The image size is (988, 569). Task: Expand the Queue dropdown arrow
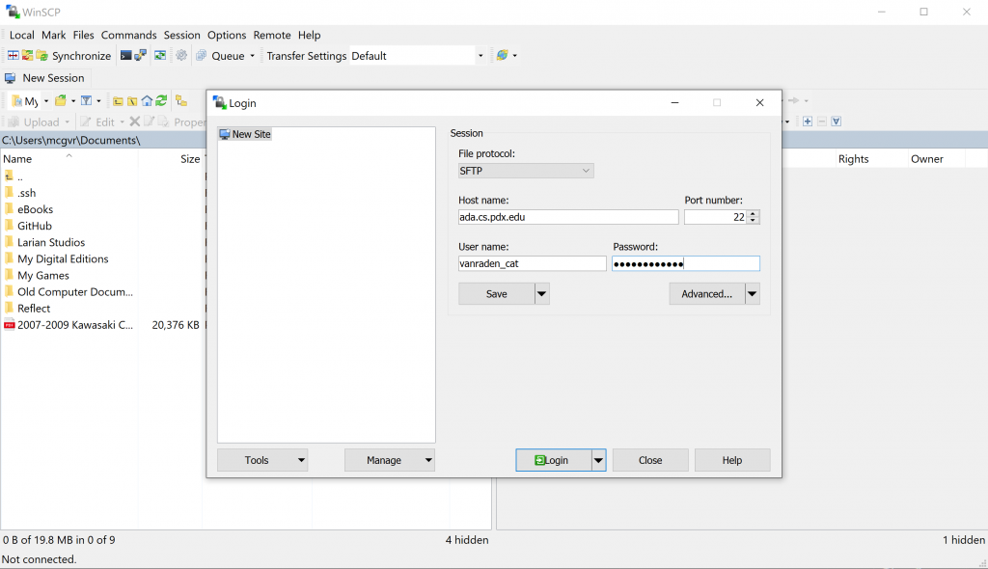pos(253,55)
